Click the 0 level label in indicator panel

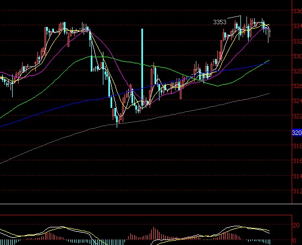coord(294,241)
